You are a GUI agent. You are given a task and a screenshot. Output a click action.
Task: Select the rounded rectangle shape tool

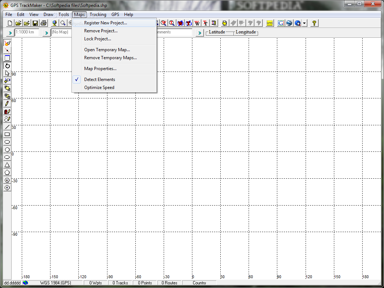7,142
